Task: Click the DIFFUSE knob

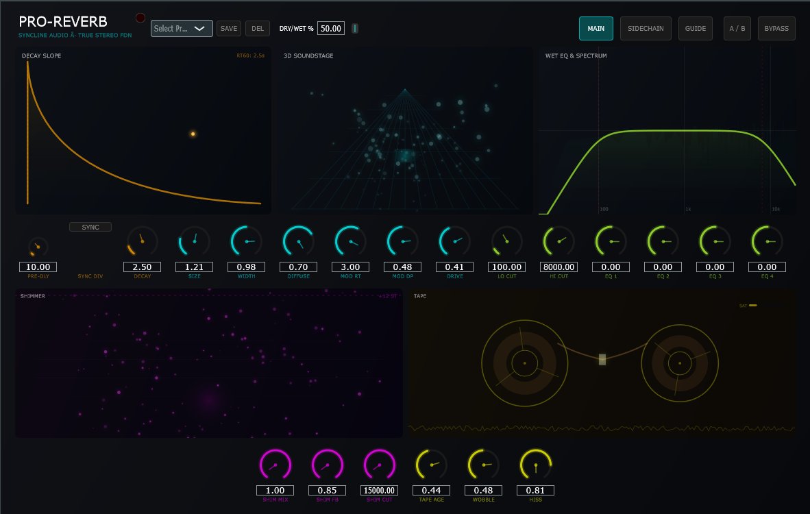Action: pyautogui.click(x=298, y=241)
